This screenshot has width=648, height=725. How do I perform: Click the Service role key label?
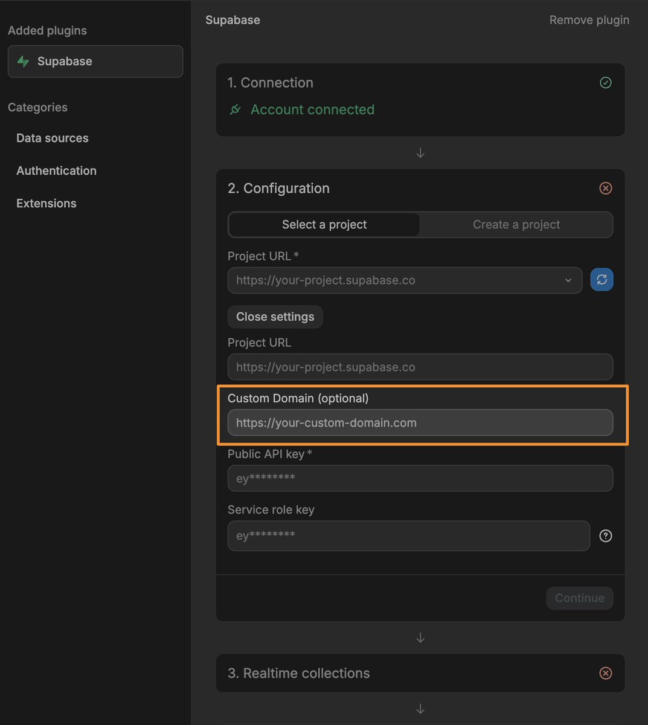tap(271, 510)
